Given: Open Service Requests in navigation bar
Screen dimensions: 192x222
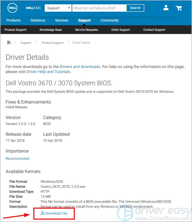Looking at the screenshot, I should coord(86,30).
